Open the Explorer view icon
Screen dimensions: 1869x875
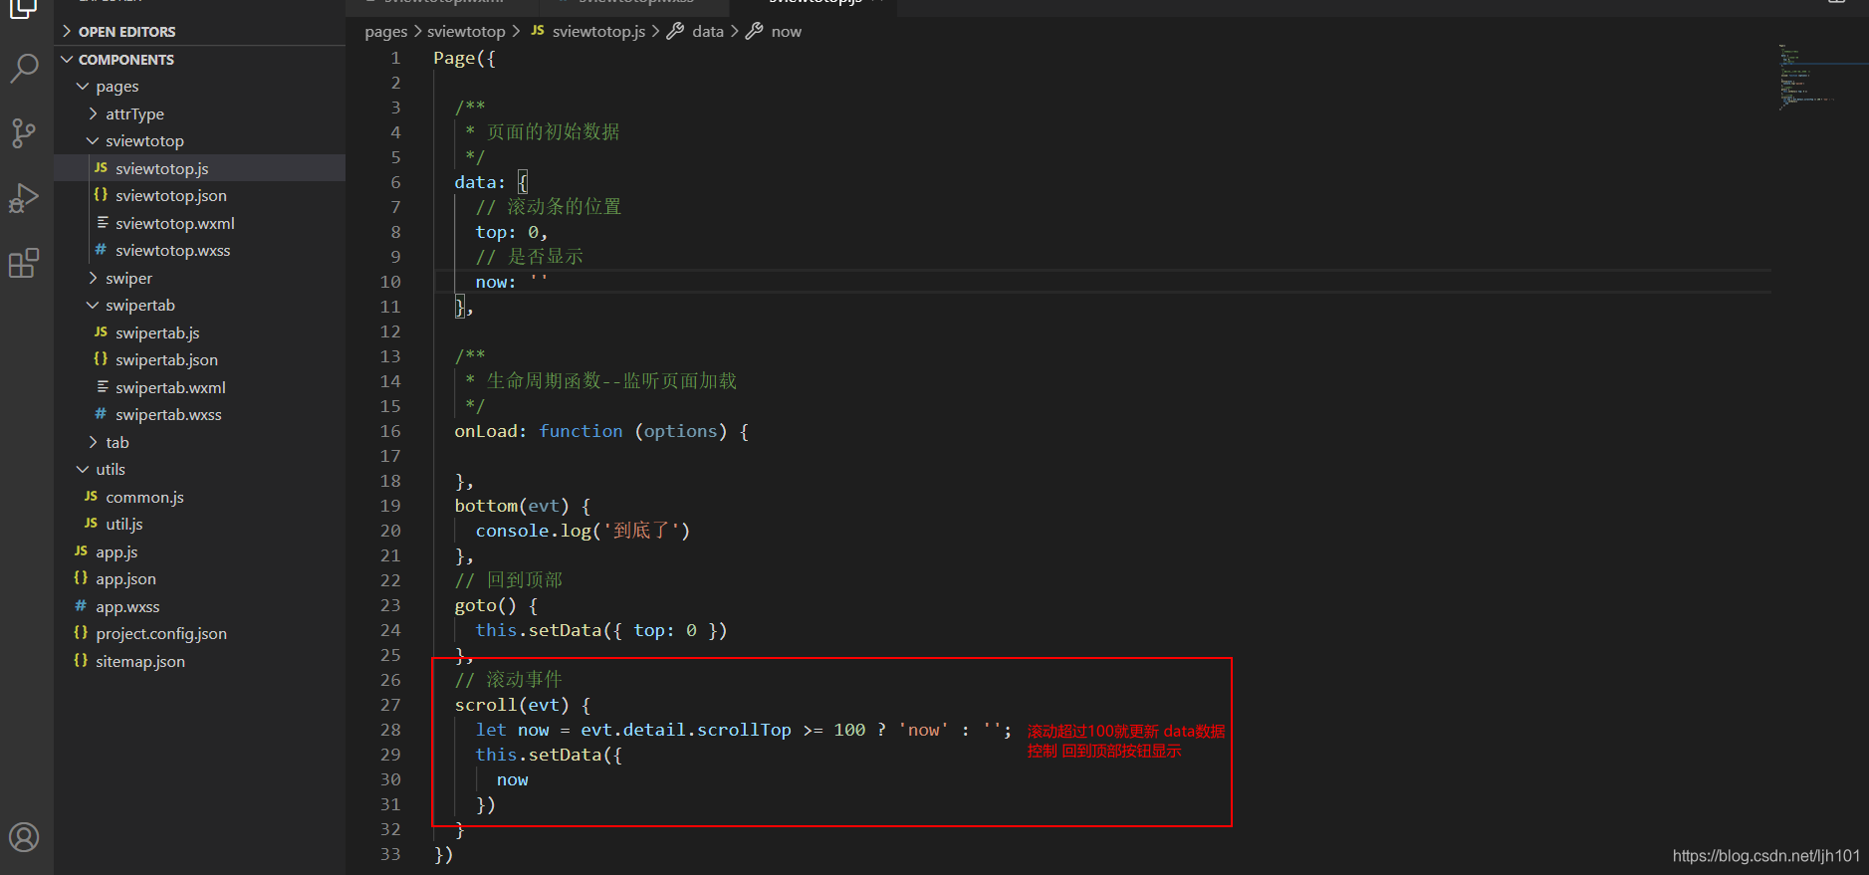coord(24,8)
